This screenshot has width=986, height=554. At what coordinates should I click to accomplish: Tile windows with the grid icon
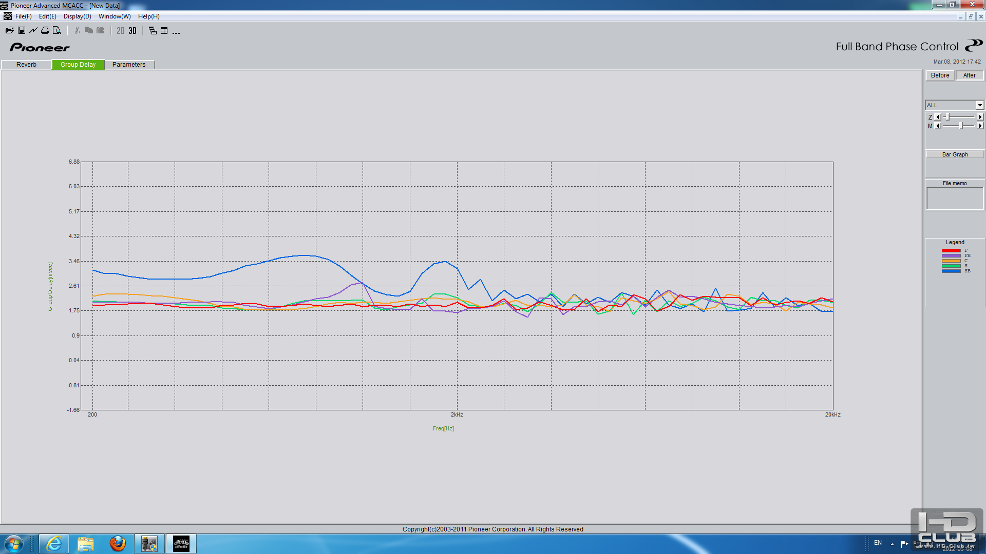[164, 31]
